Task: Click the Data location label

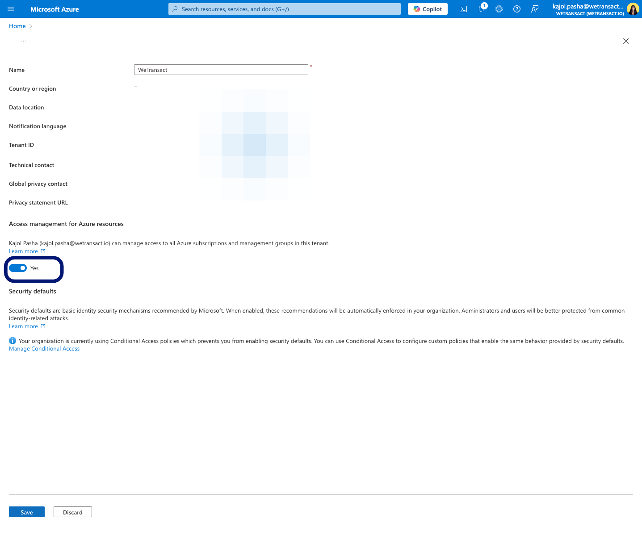Action: tap(26, 108)
